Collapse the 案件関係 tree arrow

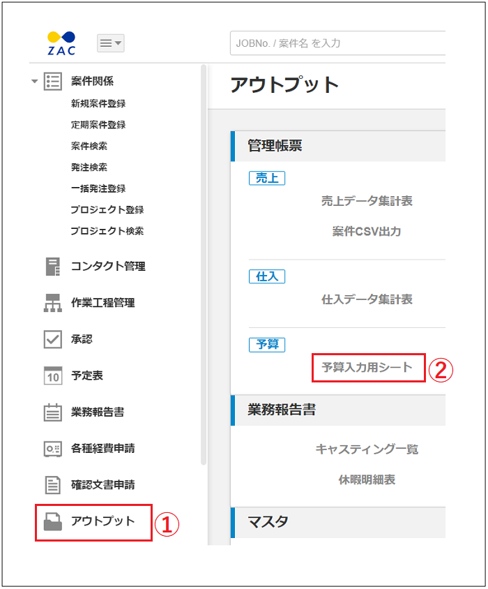pos(34,82)
